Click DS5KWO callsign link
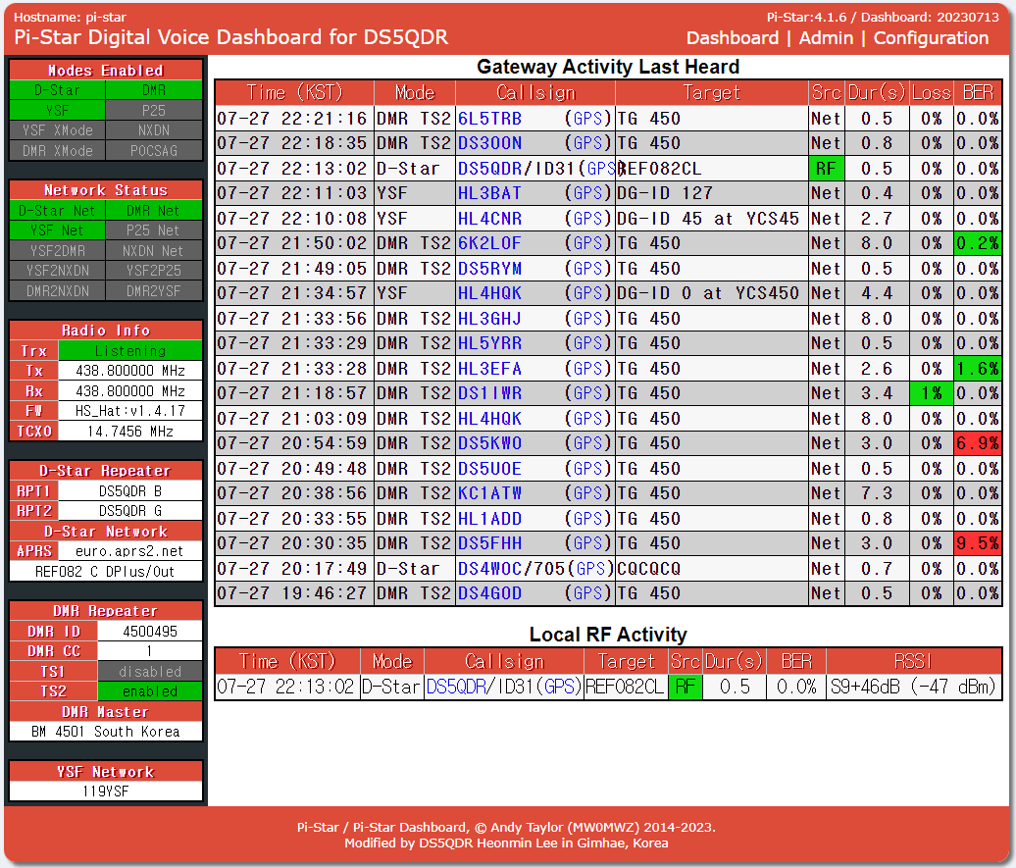This screenshot has height=868, width=1016. (x=490, y=443)
